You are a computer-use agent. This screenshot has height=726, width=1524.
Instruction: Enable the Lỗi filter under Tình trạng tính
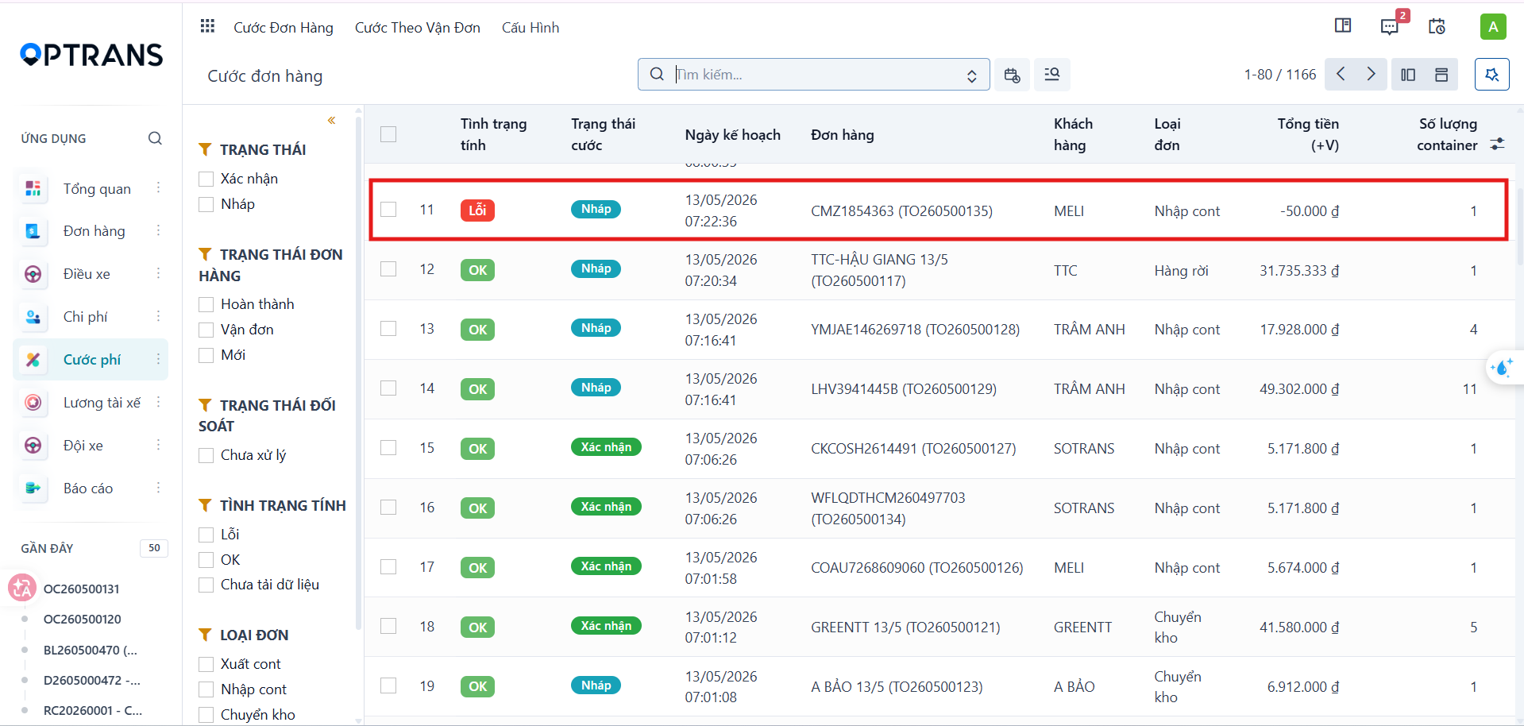[206, 535]
